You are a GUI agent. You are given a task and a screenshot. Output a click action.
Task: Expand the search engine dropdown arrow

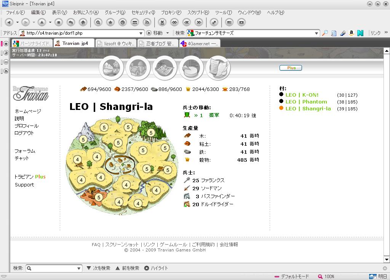click(x=316, y=33)
